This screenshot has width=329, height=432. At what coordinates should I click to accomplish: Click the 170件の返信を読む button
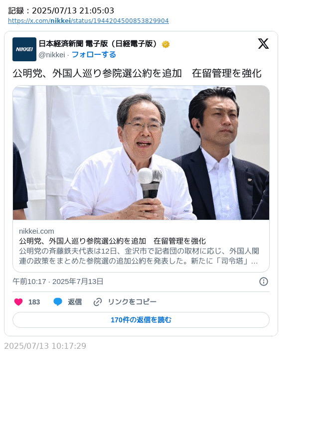coord(141,320)
